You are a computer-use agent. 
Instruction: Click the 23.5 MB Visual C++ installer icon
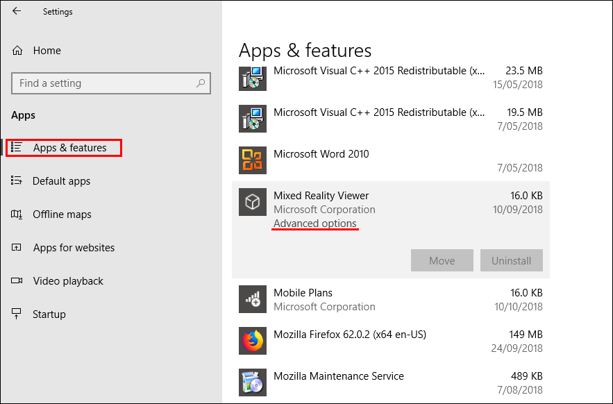[253, 78]
